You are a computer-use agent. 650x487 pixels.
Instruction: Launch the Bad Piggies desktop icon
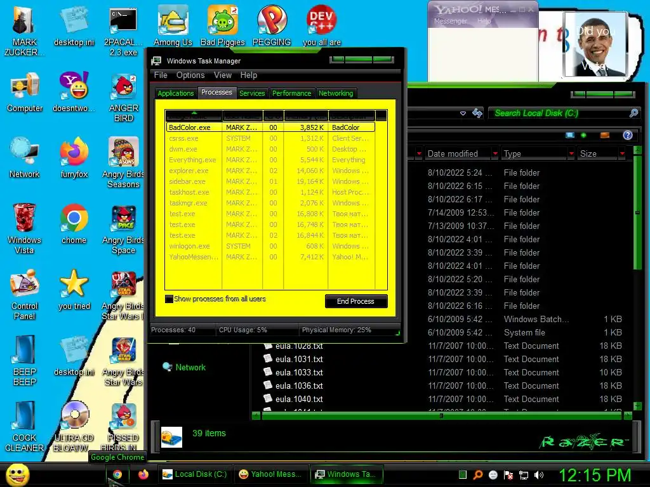pos(223,26)
